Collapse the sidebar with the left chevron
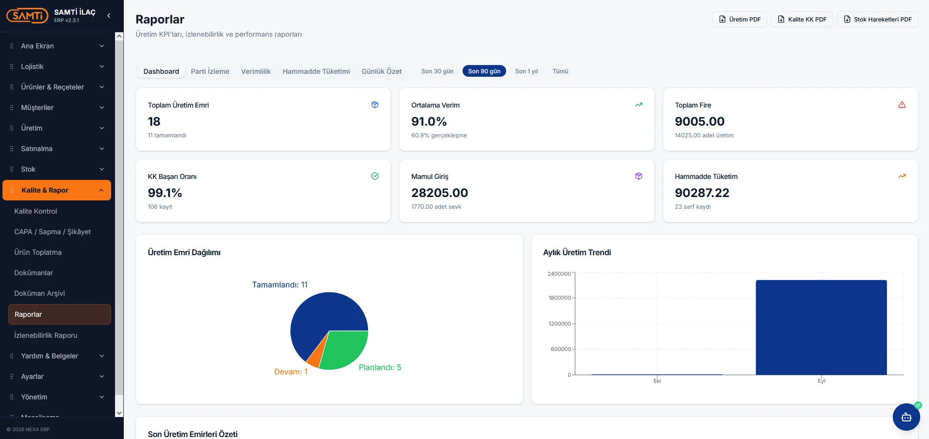The width and height of the screenshot is (929, 439). [x=109, y=16]
